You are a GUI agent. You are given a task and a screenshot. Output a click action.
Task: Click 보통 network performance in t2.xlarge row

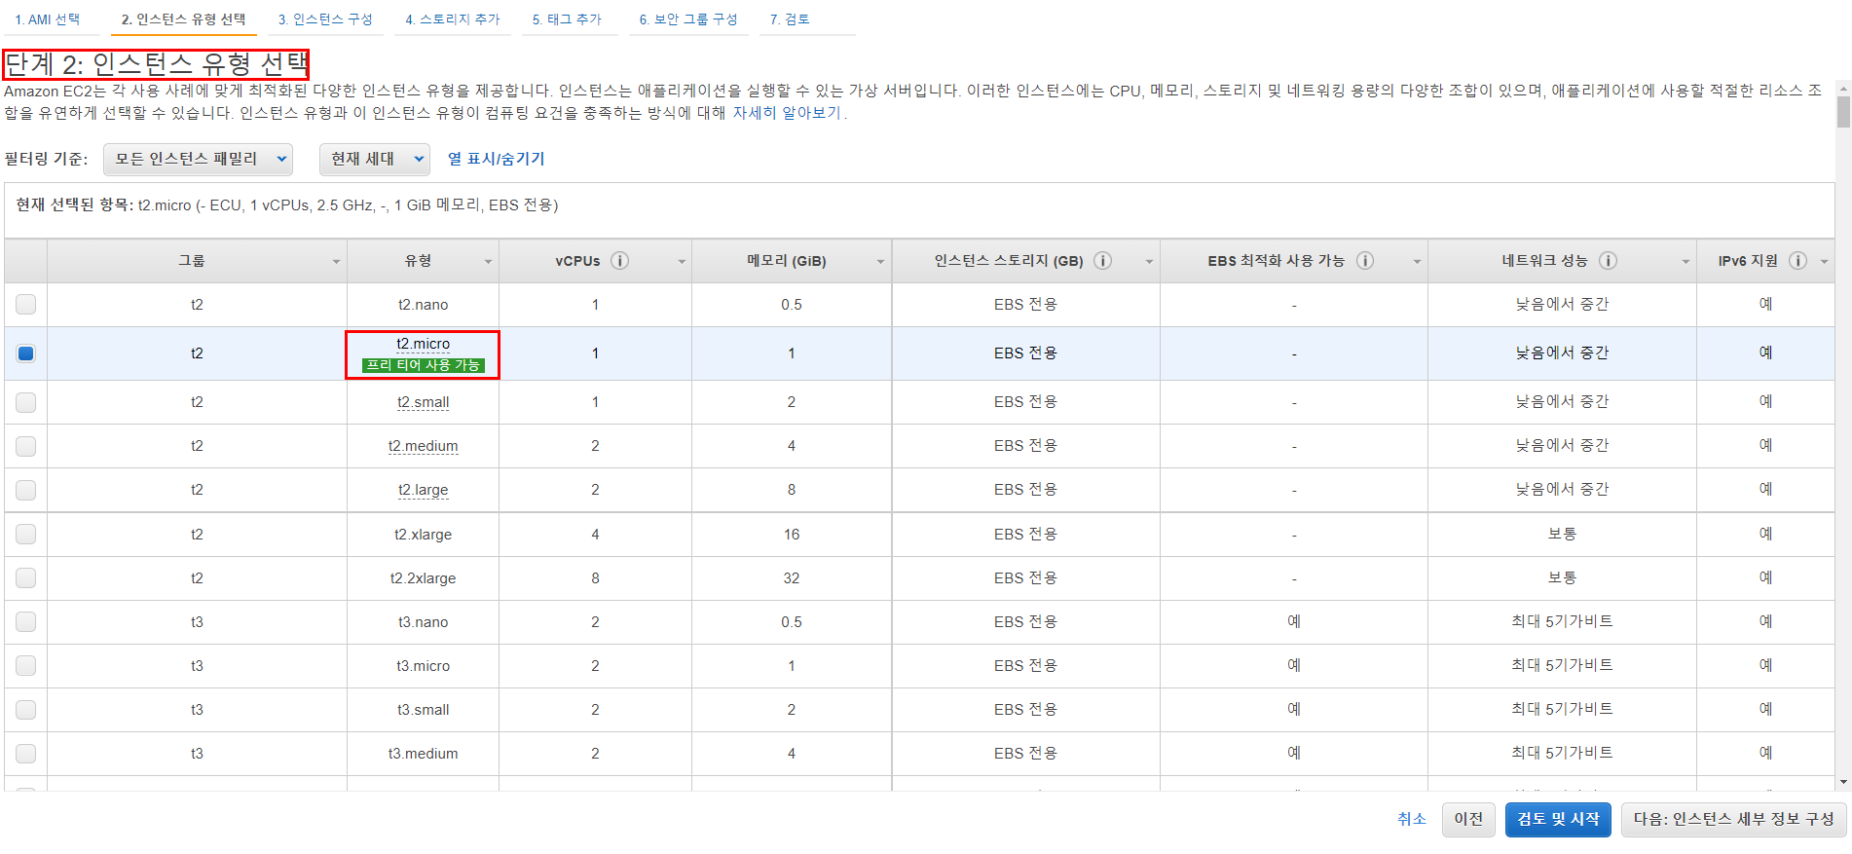[x=1562, y=535]
